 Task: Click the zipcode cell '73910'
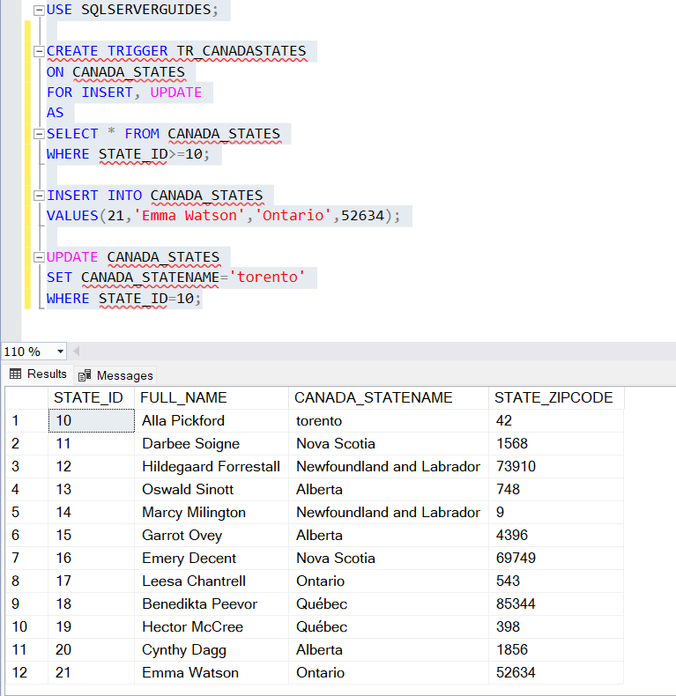pos(556,467)
